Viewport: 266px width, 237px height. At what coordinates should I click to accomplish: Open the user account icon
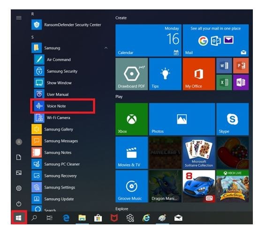[x=19, y=142]
